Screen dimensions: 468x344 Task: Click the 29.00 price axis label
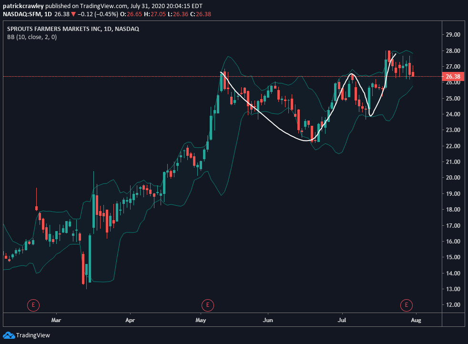click(x=453, y=35)
